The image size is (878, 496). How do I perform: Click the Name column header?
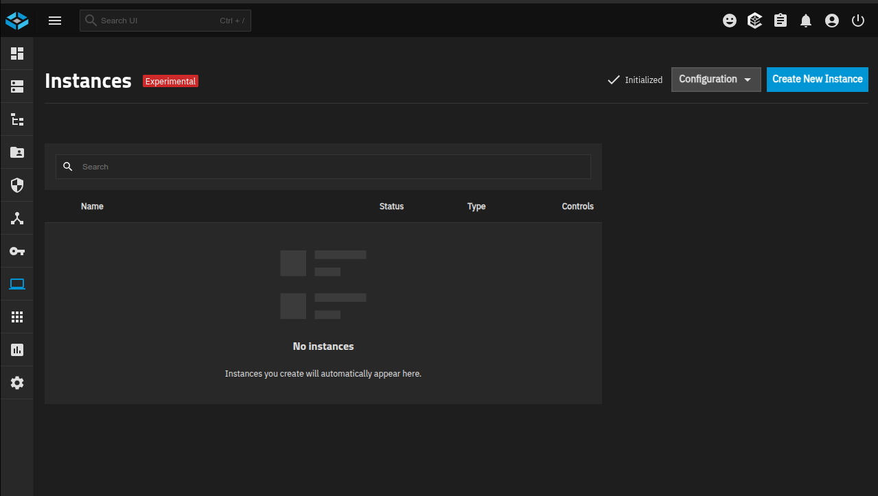92,206
